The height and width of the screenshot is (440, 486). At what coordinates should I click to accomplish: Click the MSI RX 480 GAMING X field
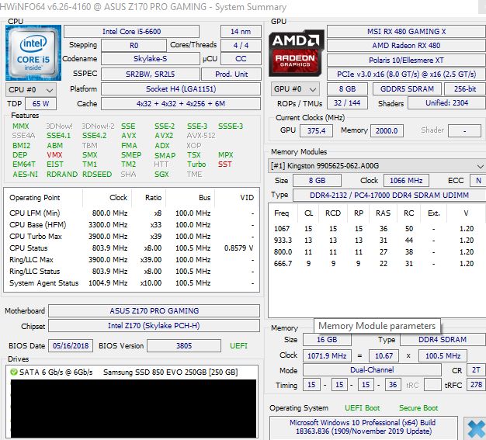[406, 32]
